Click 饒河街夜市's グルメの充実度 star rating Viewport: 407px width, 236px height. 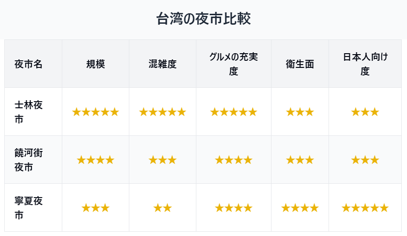pyautogui.click(x=233, y=160)
